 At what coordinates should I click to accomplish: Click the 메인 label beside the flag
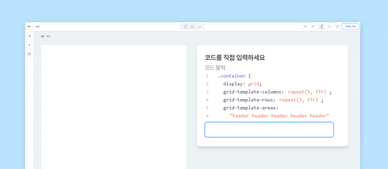(48, 36)
